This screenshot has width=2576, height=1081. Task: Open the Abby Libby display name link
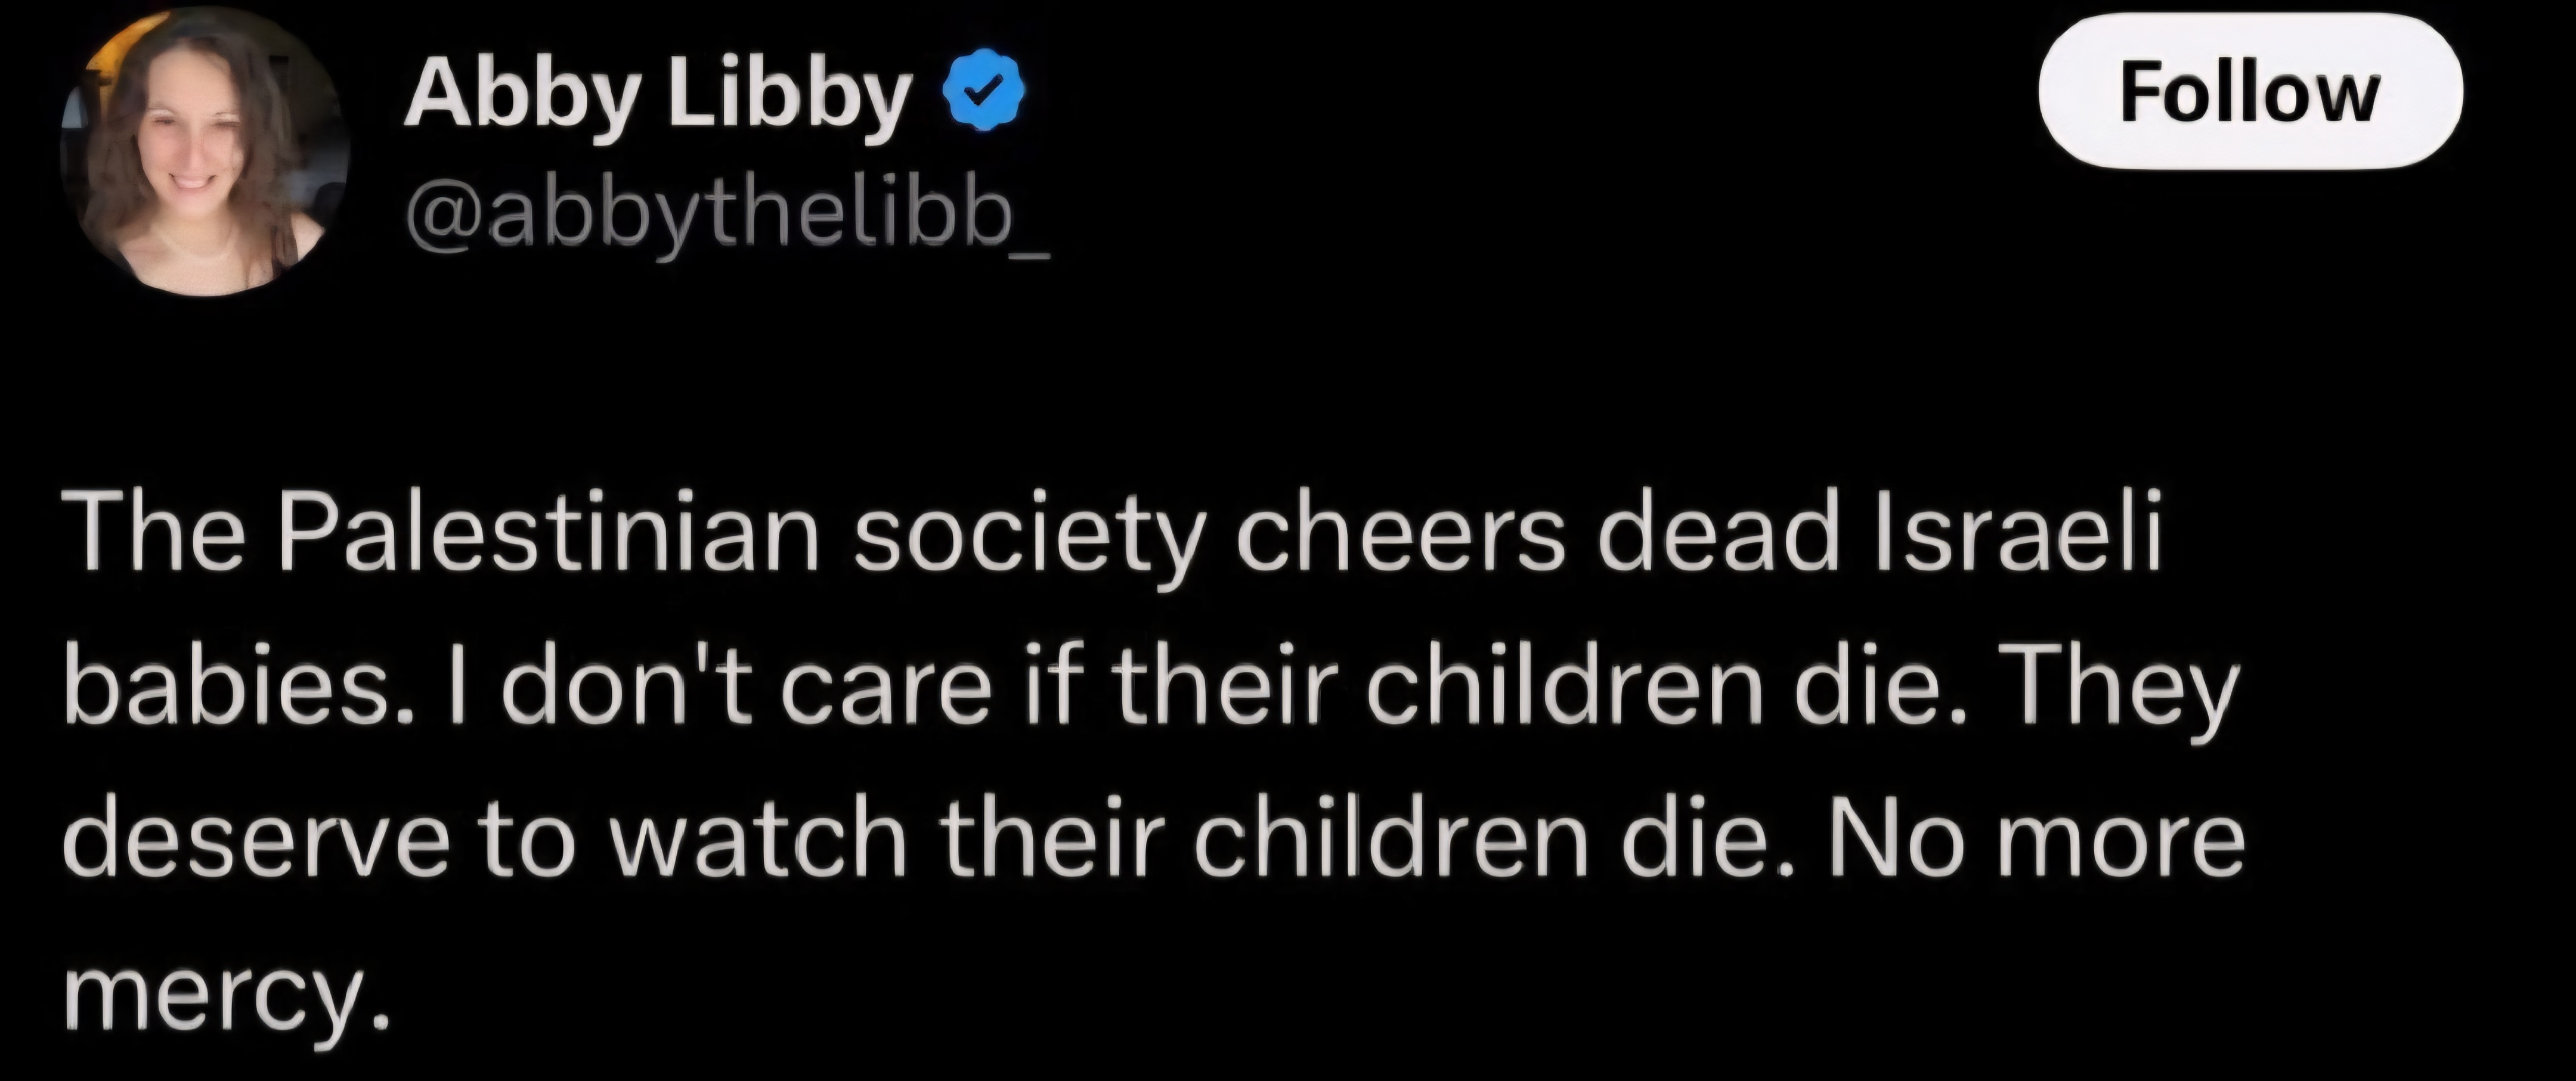pos(657,95)
